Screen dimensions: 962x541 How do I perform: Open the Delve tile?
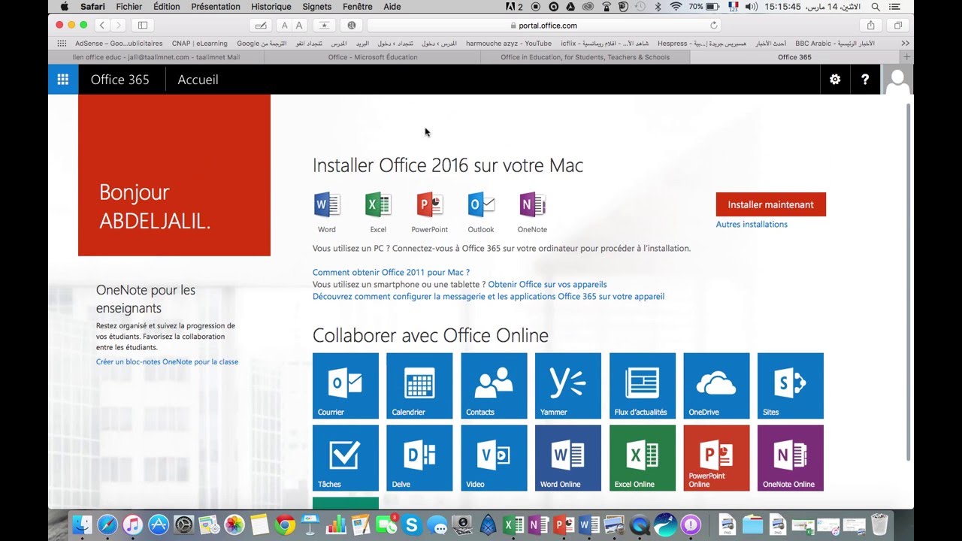click(419, 458)
